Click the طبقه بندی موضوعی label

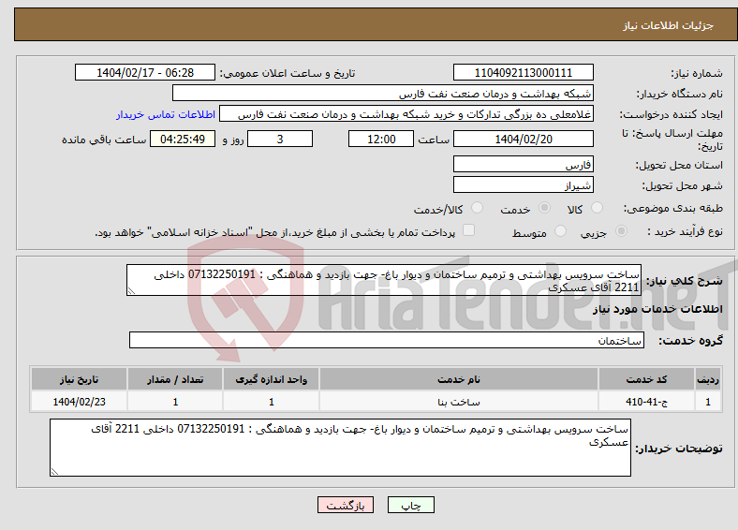pyautogui.click(x=673, y=208)
